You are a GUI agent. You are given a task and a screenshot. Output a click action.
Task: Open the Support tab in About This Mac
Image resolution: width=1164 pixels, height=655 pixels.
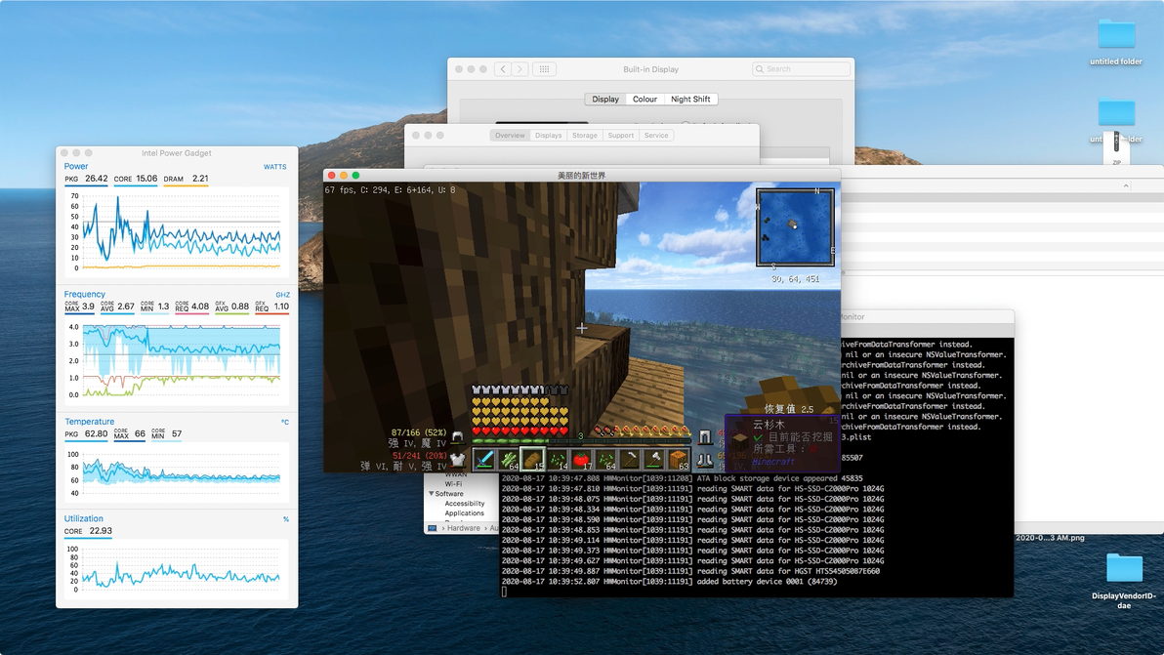[x=621, y=136]
